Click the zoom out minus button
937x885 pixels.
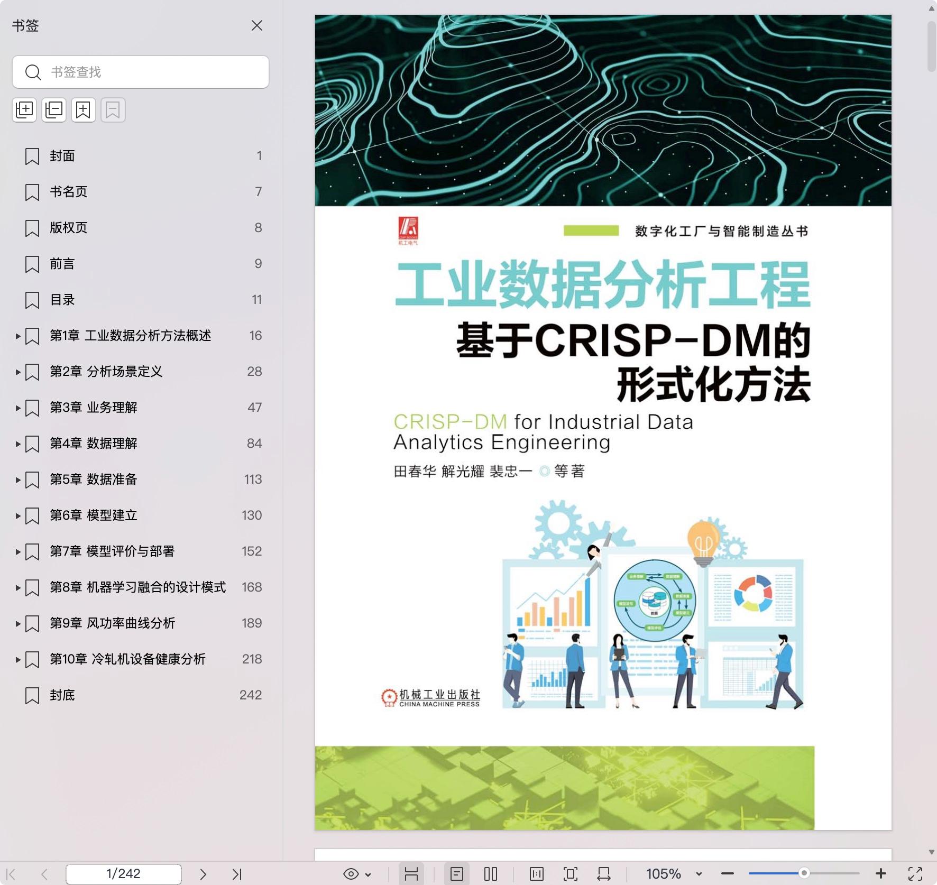click(728, 874)
